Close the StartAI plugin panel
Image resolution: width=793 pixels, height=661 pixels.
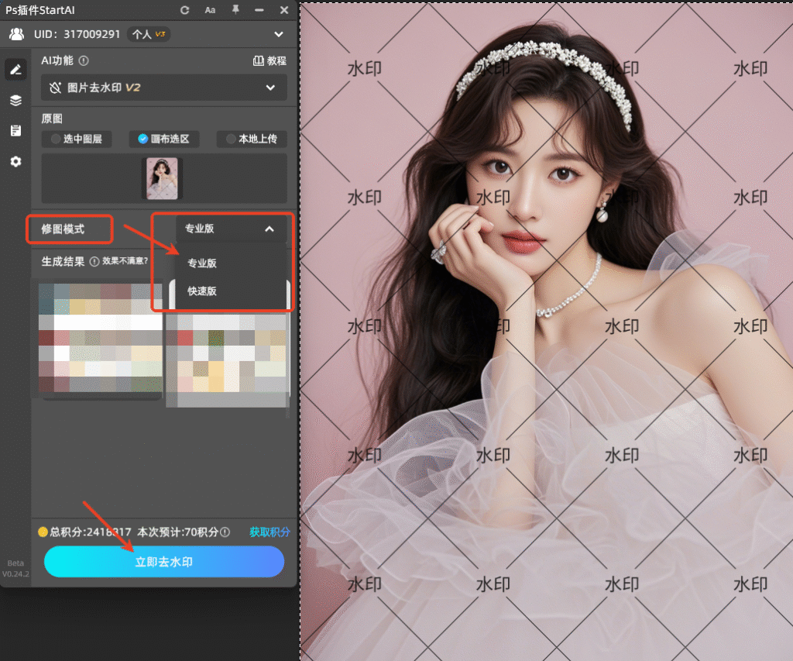(284, 10)
